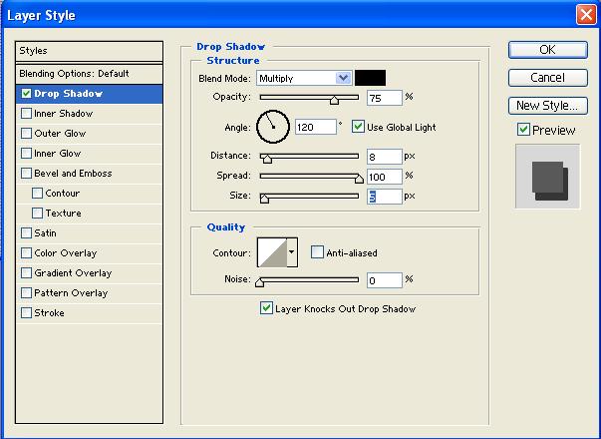Close the Layer Style dialog
The height and width of the screenshot is (439, 601).
point(586,15)
